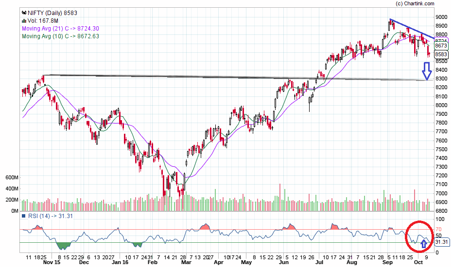Click the Apr month label on date axis
This screenshot has width=452, height=267.
coord(219,263)
